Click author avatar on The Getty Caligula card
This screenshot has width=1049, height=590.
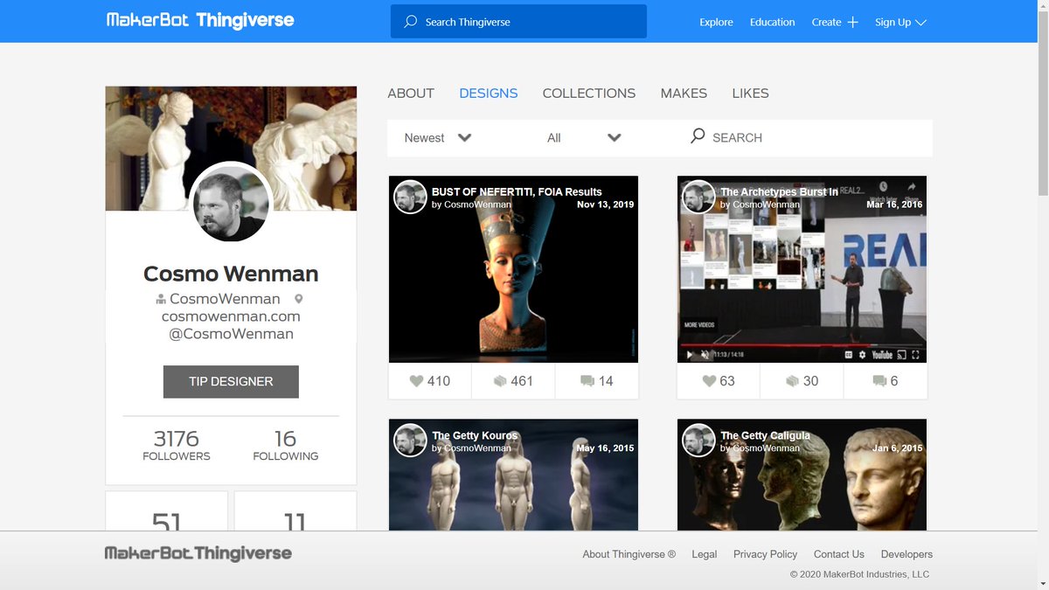pos(698,441)
